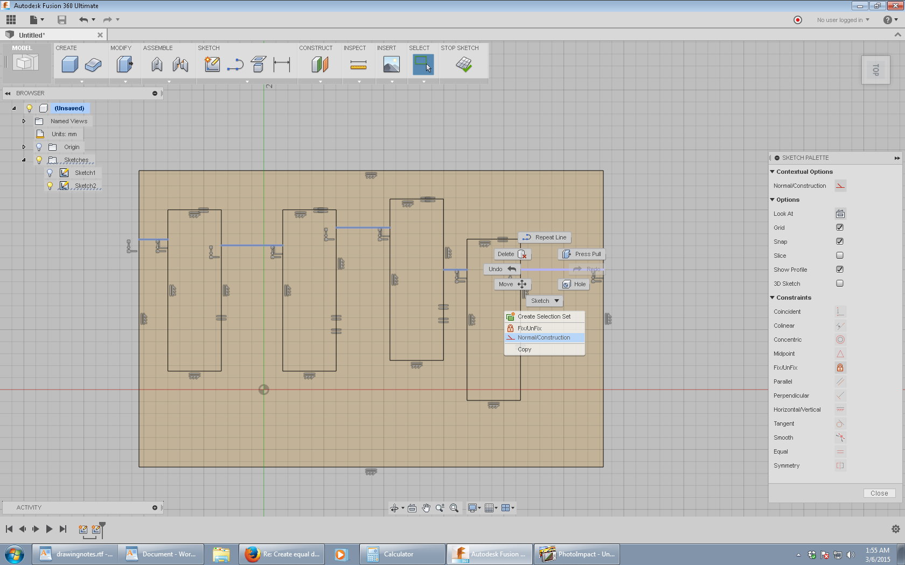The image size is (905, 565).
Task: Click the Select window selection icon
Action: (x=423, y=65)
